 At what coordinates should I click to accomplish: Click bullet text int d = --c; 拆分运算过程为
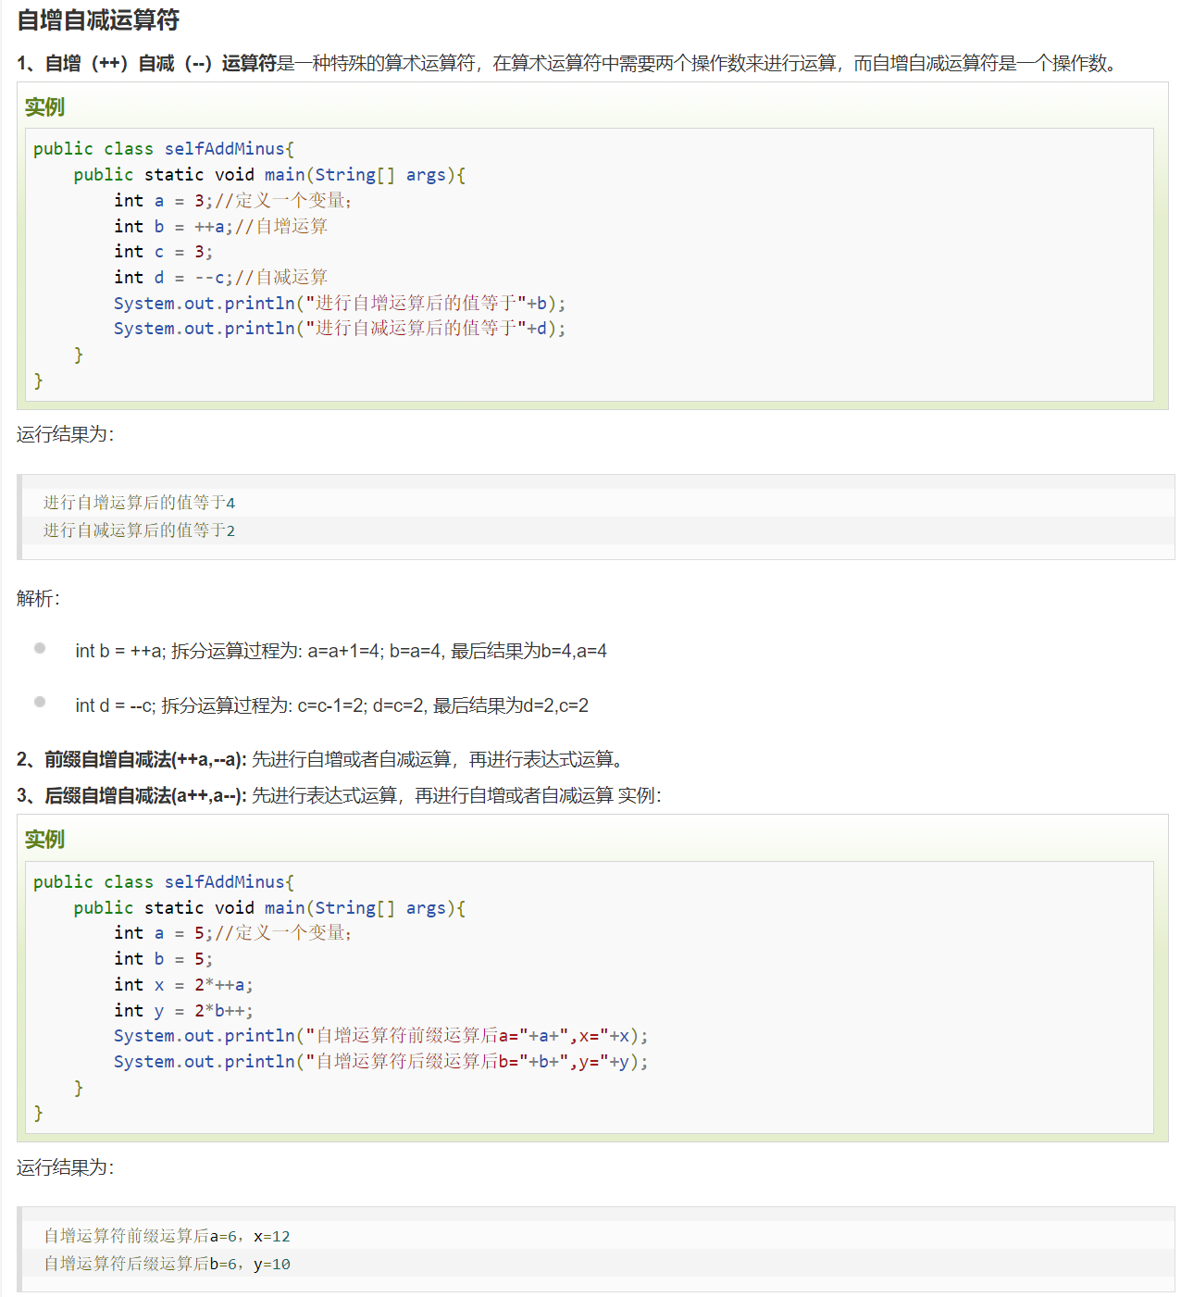331,705
